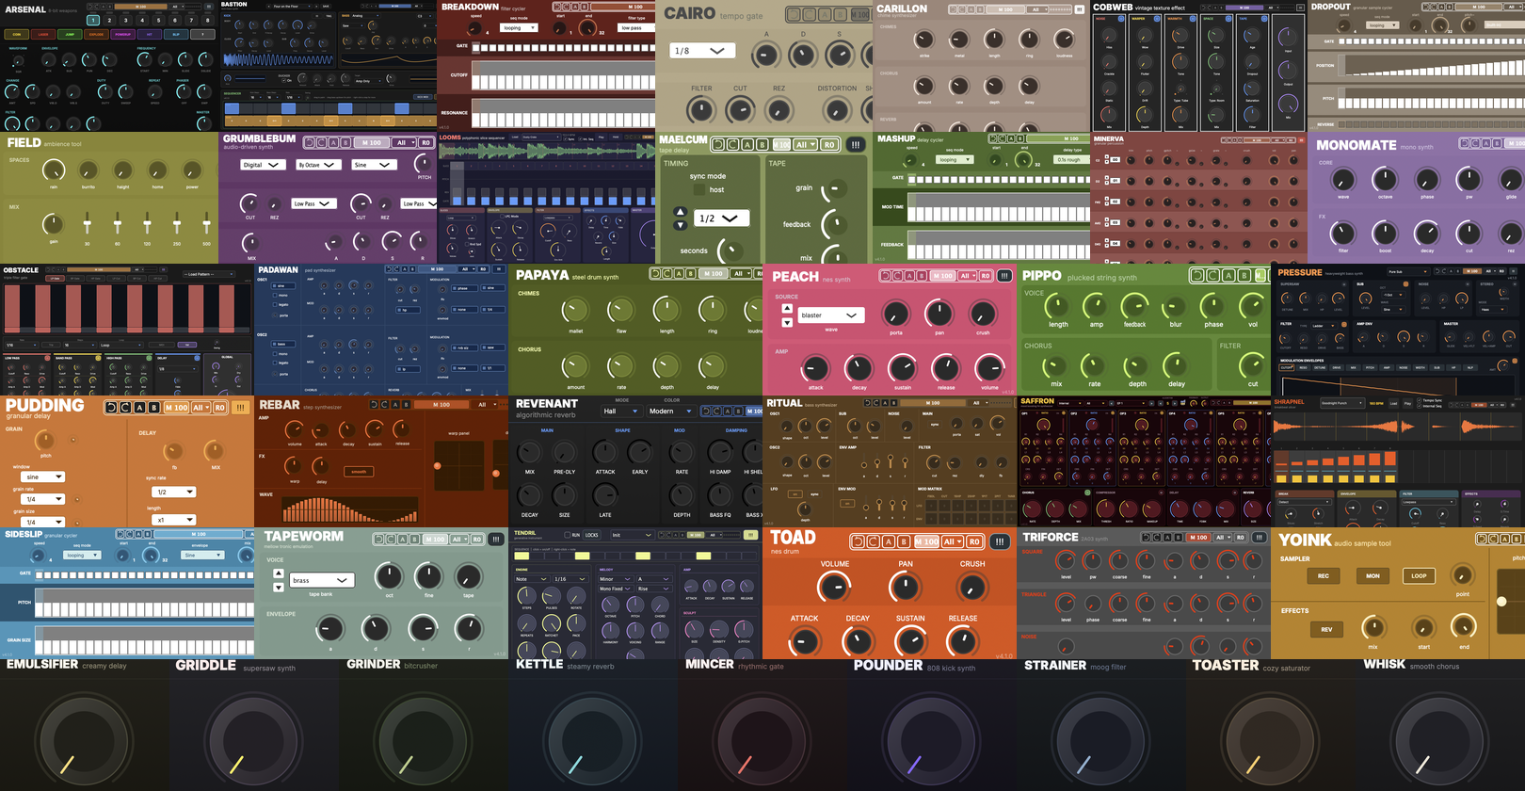The height and width of the screenshot is (791, 1525).
Task: Open the All dropdown in Toad header
Action: [952, 541]
